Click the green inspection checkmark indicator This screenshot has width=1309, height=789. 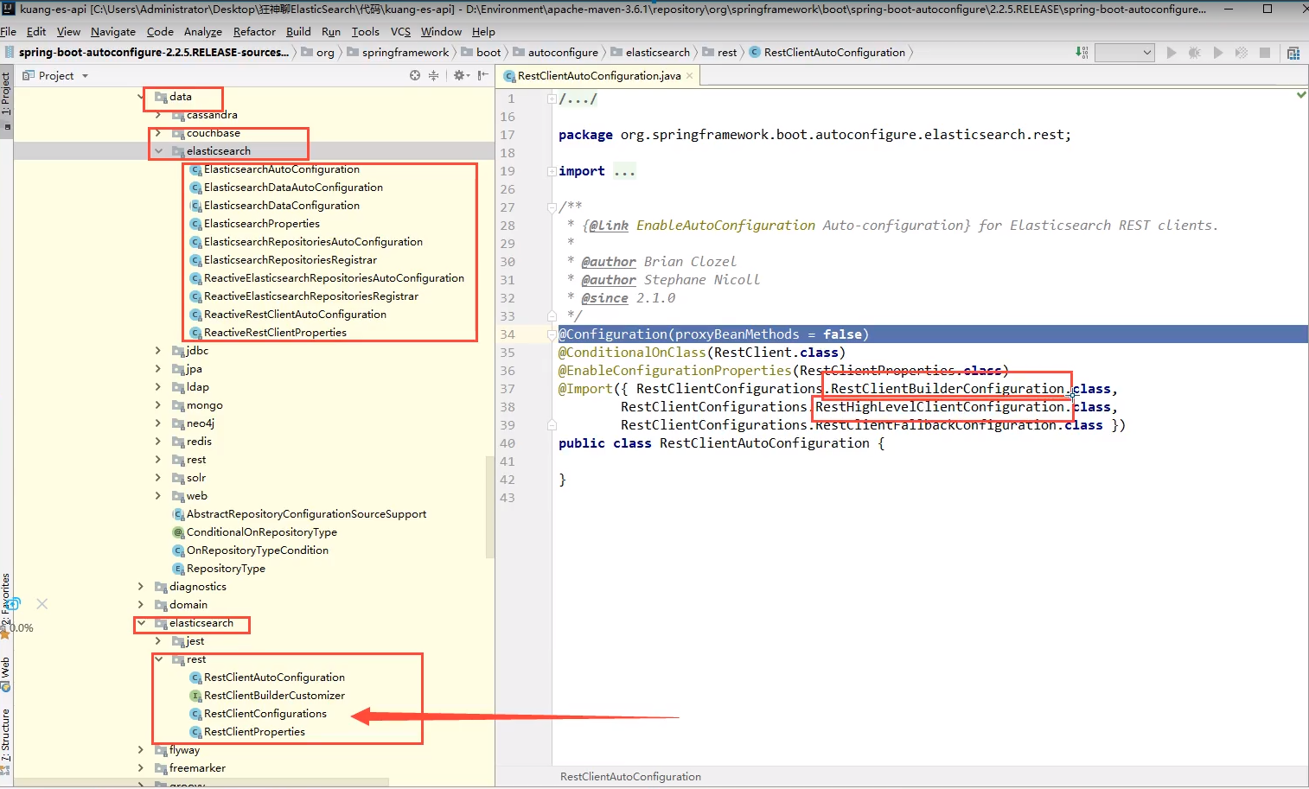tap(1301, 94)
